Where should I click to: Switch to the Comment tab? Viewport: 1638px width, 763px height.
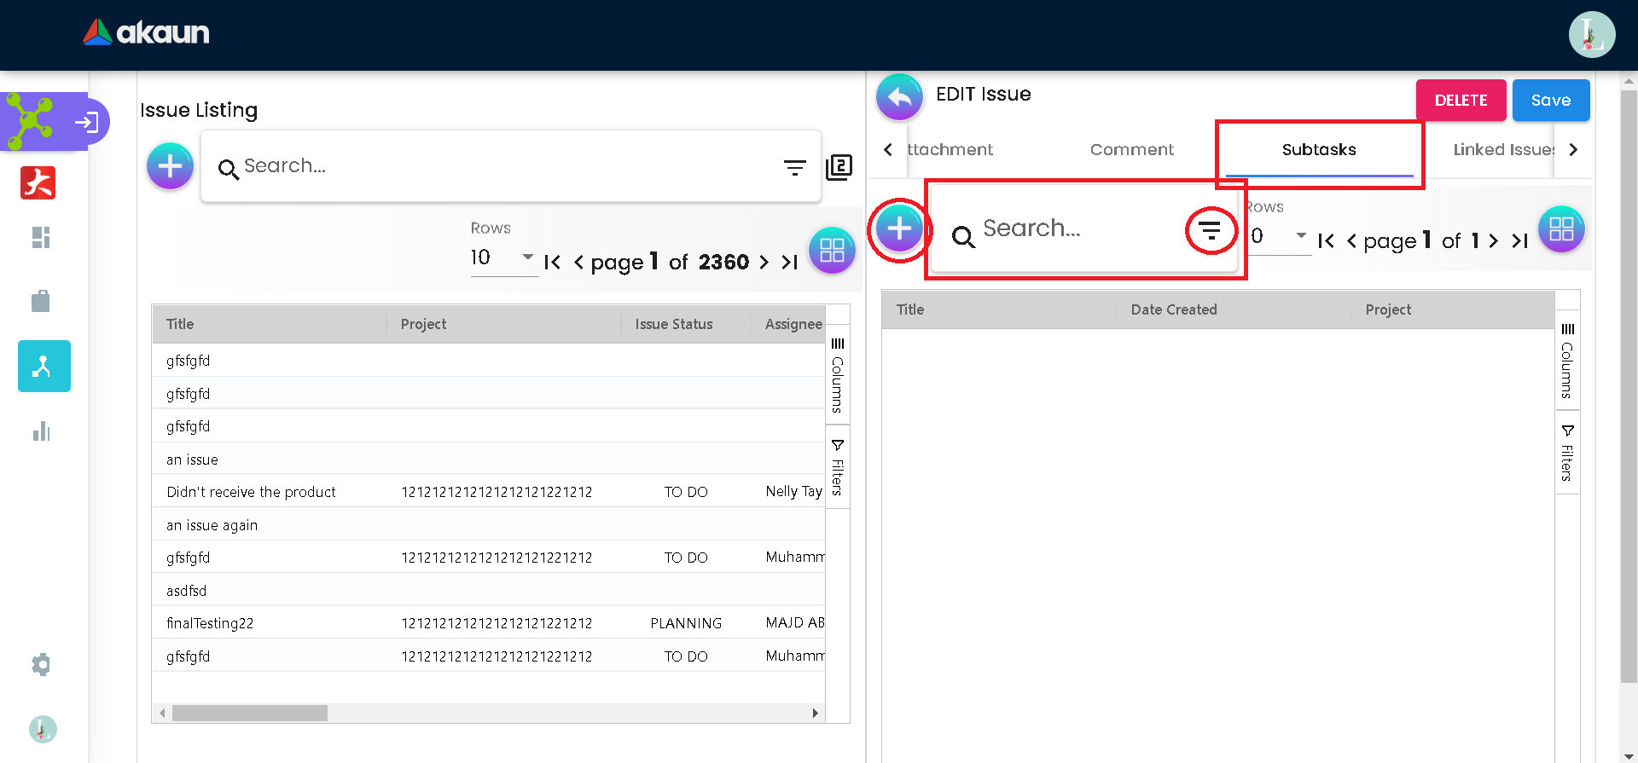point(1131,150)
